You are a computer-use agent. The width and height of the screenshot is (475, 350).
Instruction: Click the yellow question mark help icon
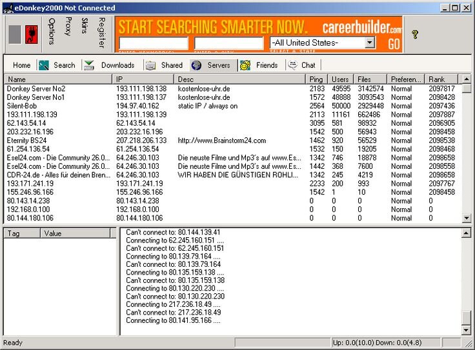415,34
